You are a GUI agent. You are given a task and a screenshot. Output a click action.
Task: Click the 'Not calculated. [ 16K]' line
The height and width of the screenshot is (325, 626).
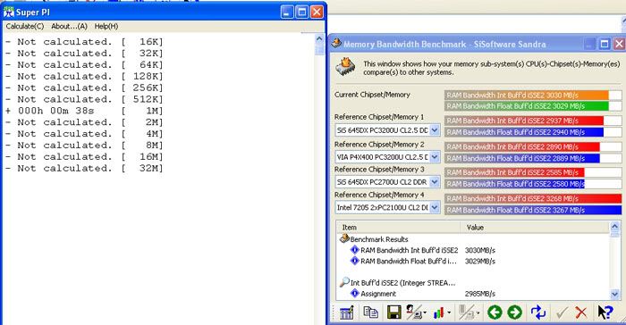tap(84, 41)
